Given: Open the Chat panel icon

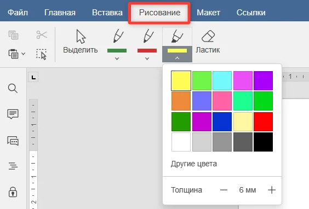Looking at the screenshot, I should 13,141.
